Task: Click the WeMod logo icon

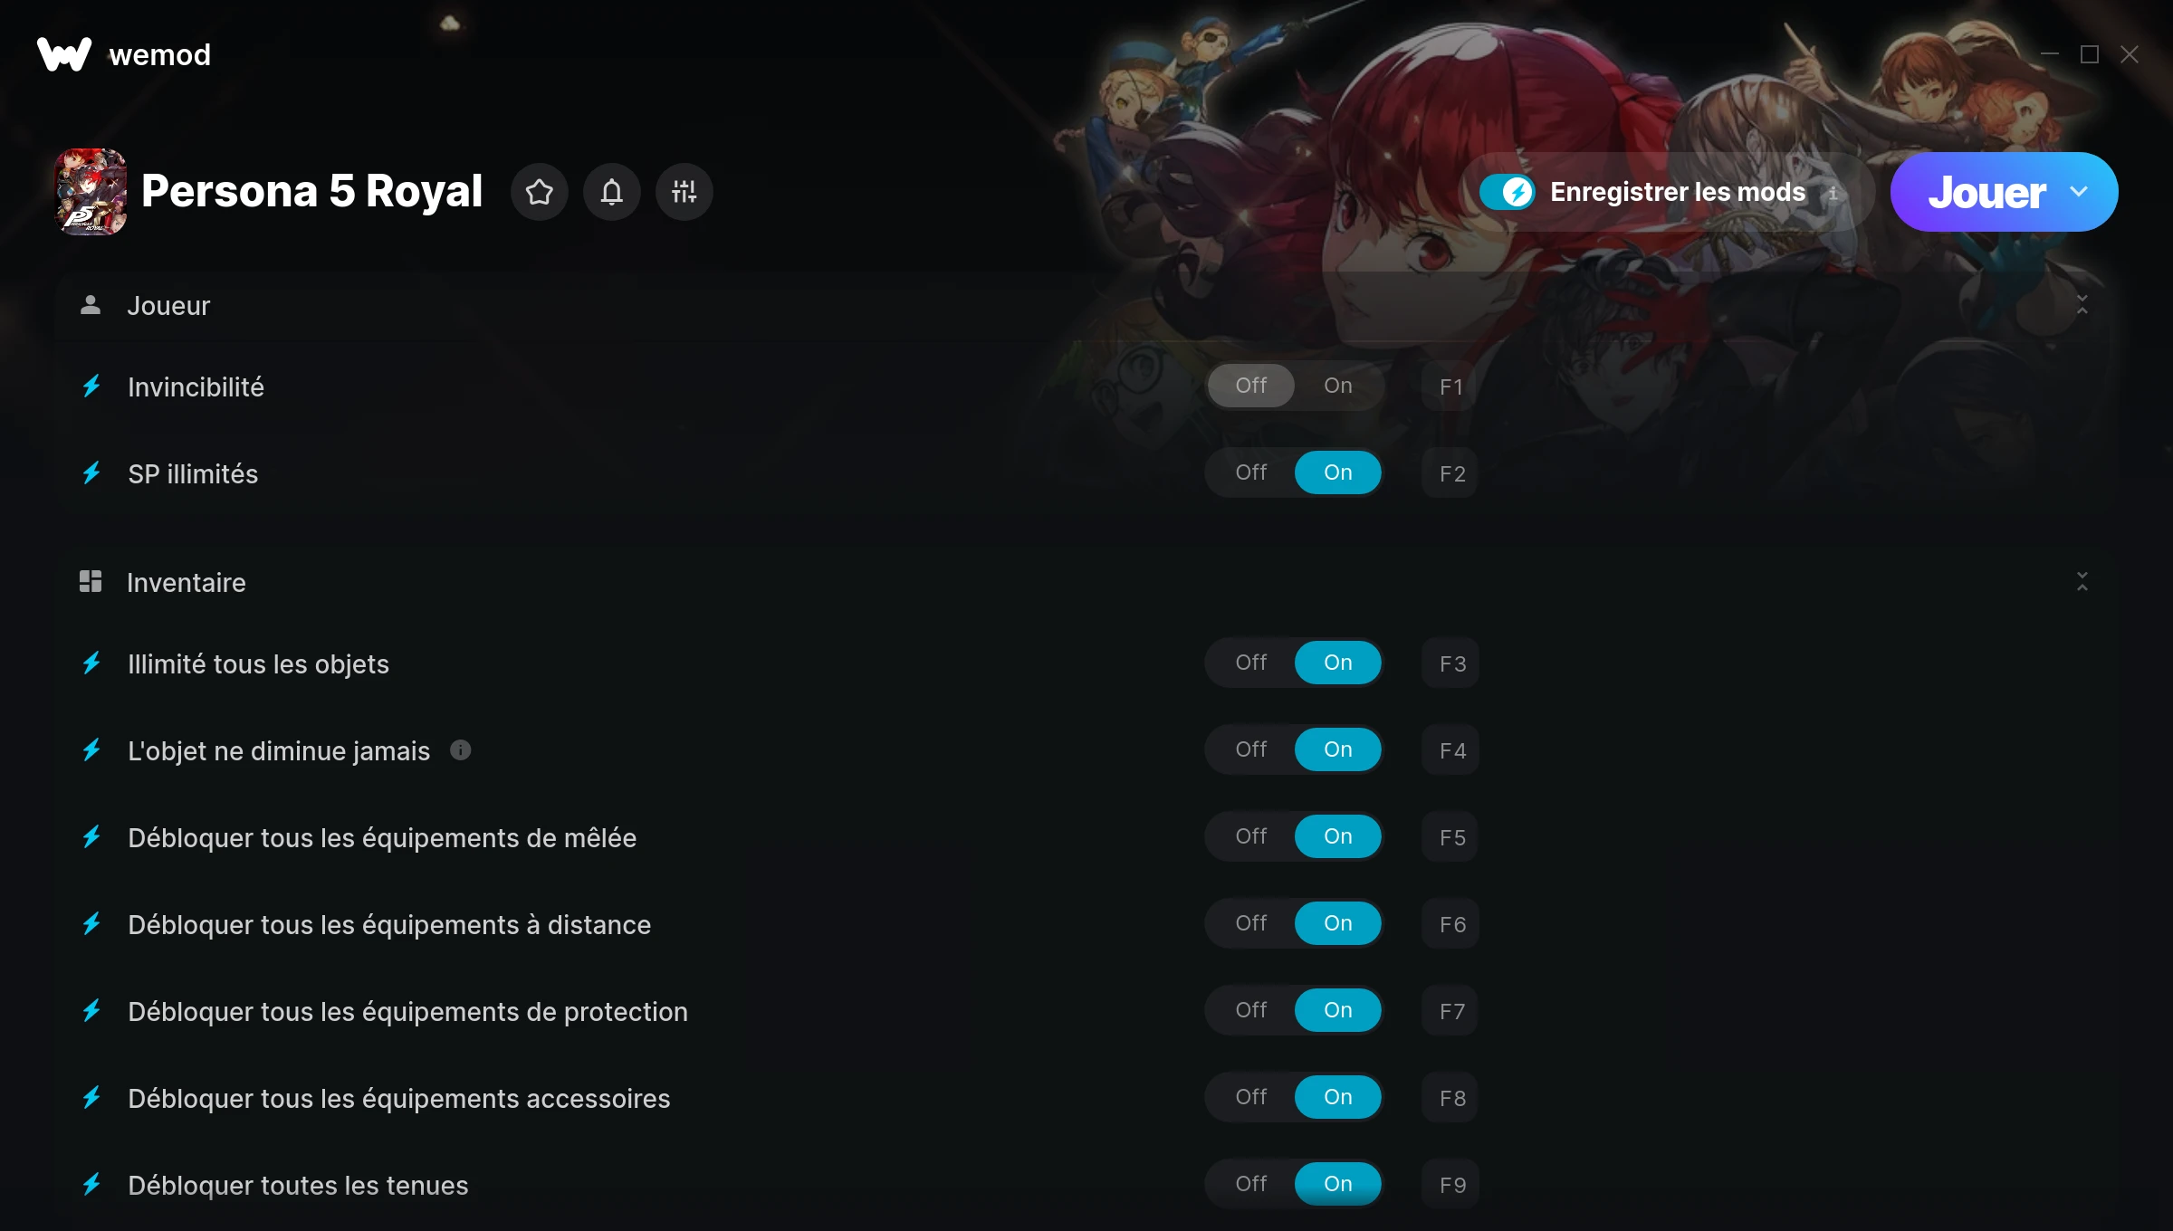Action: (63, 54)
